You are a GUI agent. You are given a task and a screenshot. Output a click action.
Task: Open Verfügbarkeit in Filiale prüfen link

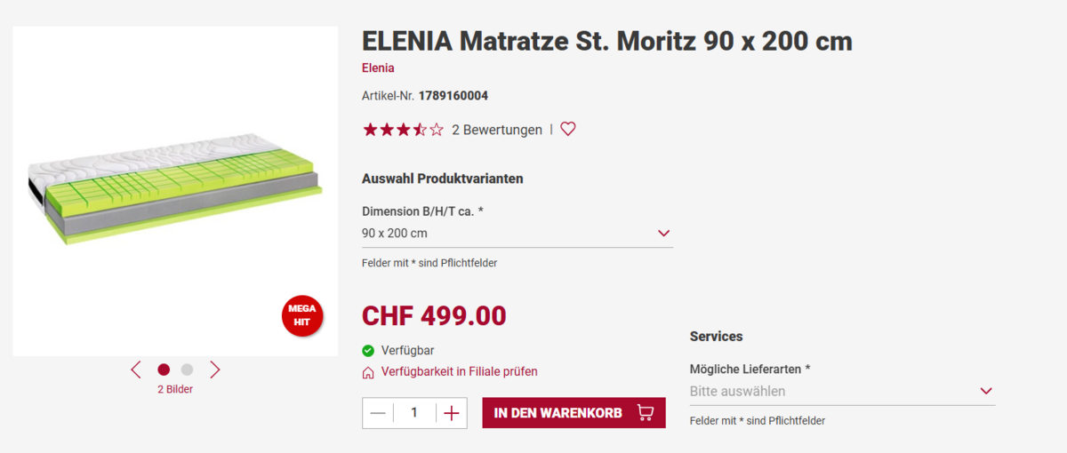point(459,371)
